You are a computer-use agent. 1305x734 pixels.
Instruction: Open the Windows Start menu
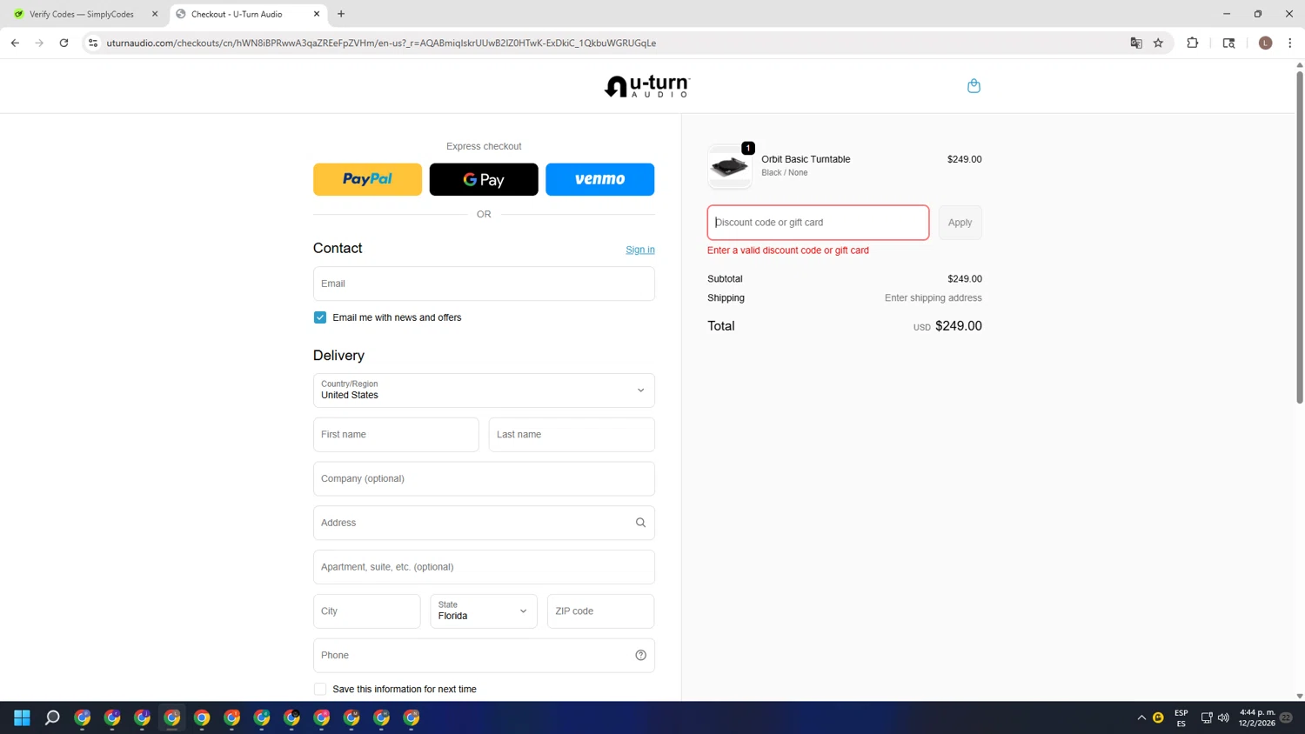23,717
